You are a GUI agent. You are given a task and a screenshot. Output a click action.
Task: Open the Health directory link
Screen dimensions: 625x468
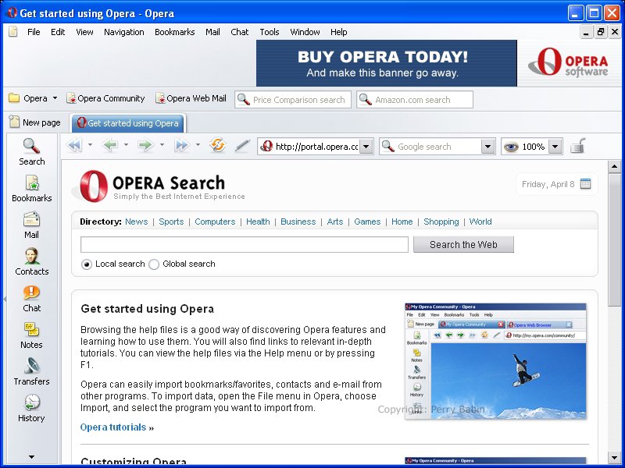click(258, 222)
